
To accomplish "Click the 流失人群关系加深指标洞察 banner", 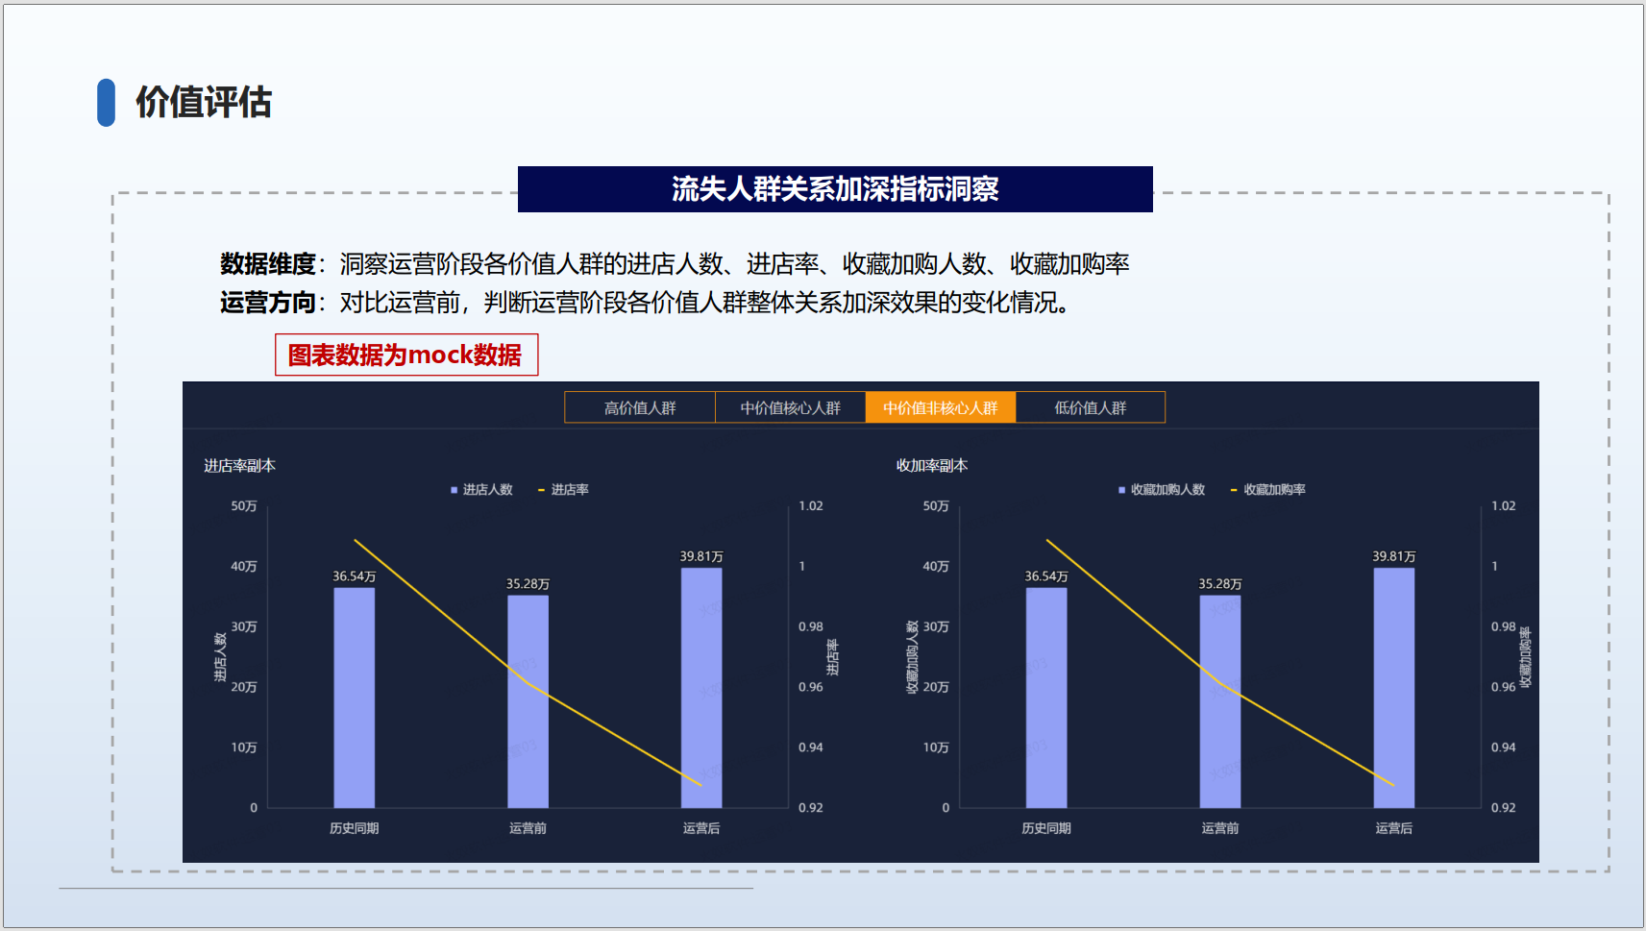I will pyautogui.click(x=835, y=189).
